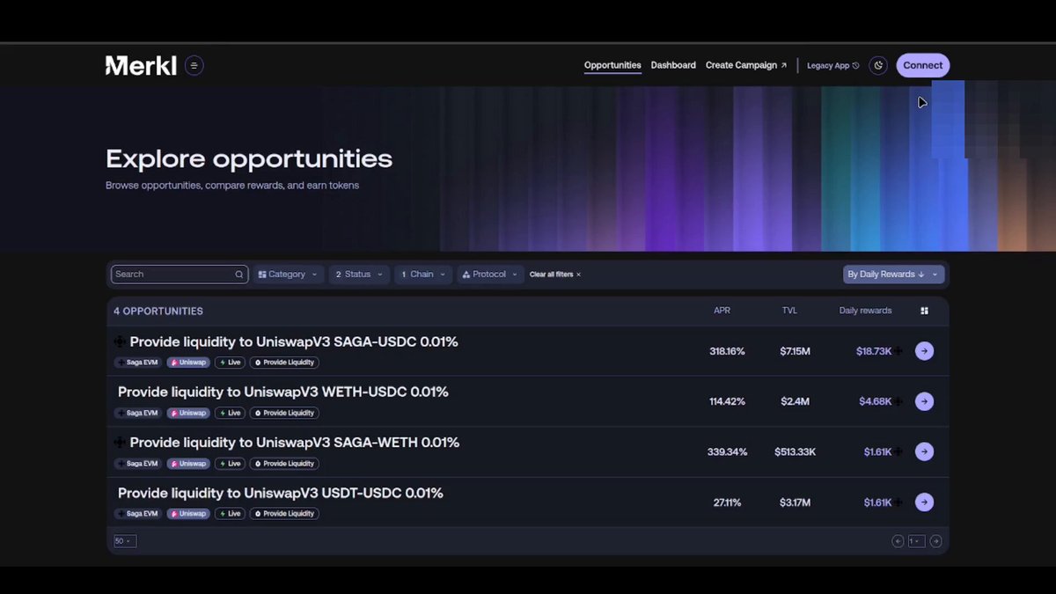Image resolution: width=1056 pixels, height=594 pixels.
Task: Click the 27.11% APR value
Action: (x=727, y=502)
